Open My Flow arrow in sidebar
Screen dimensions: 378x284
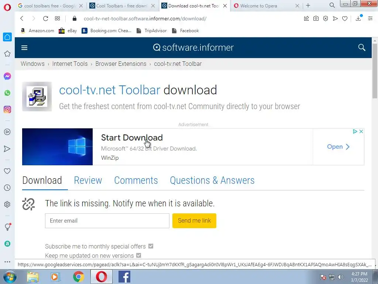click(7, 149)
